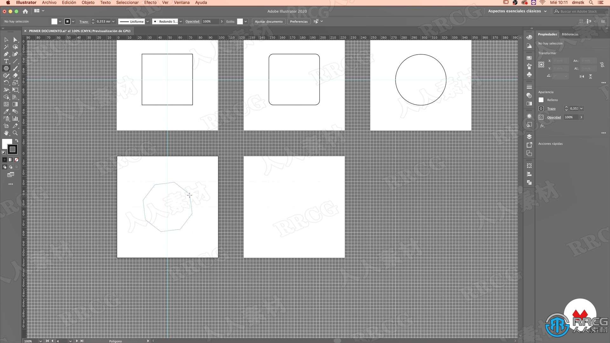Select the Zoom tool
The width and height of the screenshot is (610, 343).
[15, 133]
